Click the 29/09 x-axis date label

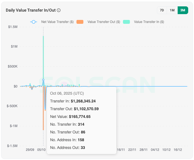pos(30,150)
